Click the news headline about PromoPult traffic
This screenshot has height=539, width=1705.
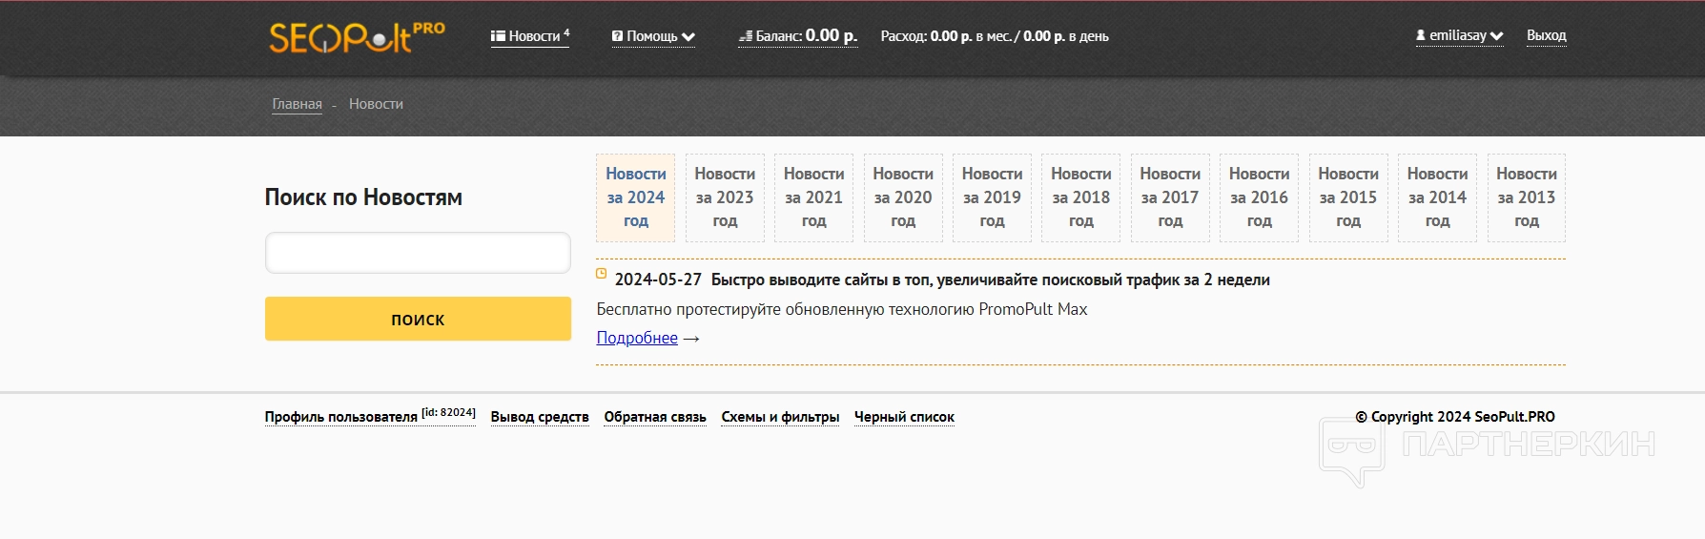pos(991,280)
